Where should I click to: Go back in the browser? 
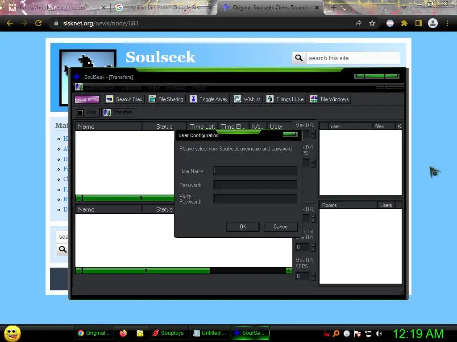[10, 23]
